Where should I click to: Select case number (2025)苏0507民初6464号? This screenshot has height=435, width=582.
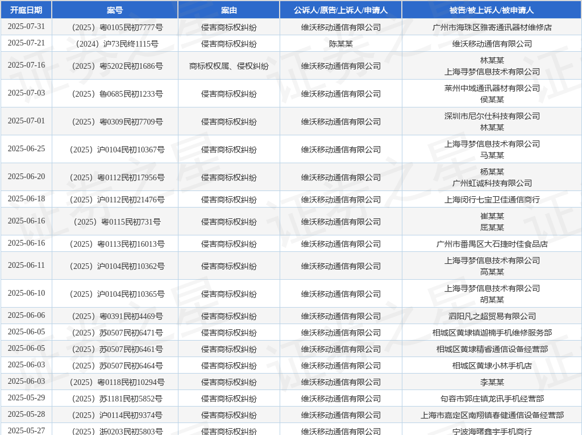pyautogui.click(x=117, y=366)
